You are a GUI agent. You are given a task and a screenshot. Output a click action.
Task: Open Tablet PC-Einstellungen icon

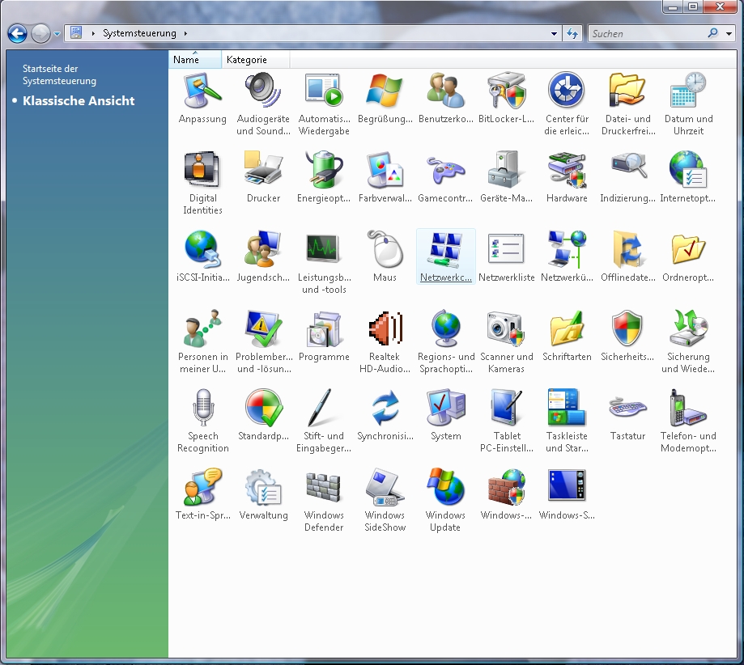pos(506,407)
